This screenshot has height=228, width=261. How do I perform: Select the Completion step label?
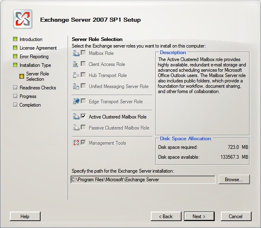tap(30, 105)
